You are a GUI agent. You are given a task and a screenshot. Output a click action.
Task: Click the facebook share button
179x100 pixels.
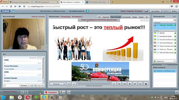[6, 11]
